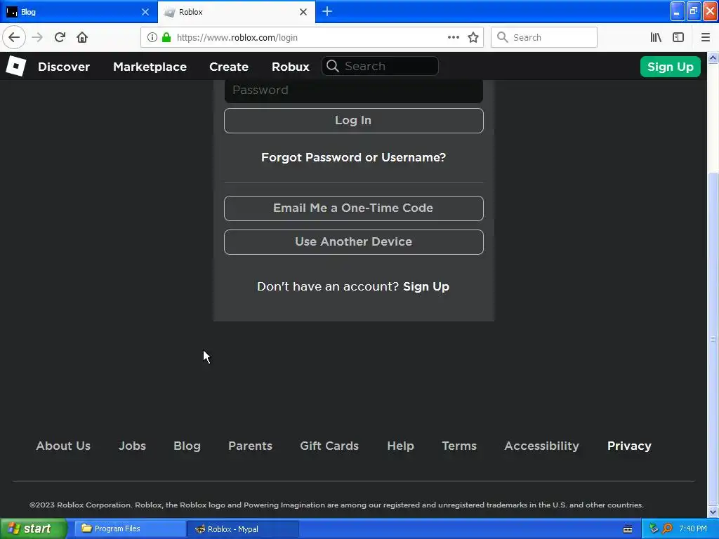
Task: Open the Create menu item
Action: pos(229,67)
